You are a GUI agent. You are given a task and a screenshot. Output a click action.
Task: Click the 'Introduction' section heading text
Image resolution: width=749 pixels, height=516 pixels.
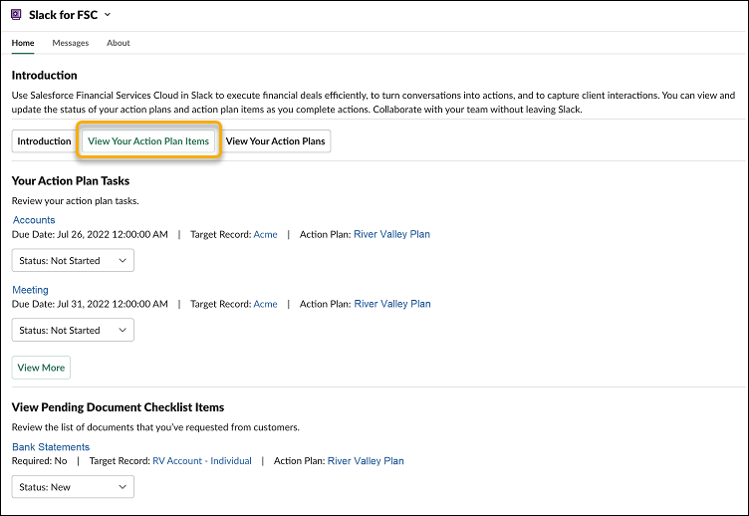pos(44,75)
